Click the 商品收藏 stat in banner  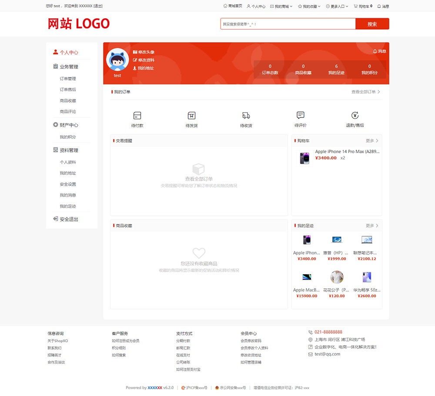coord(303,69)
